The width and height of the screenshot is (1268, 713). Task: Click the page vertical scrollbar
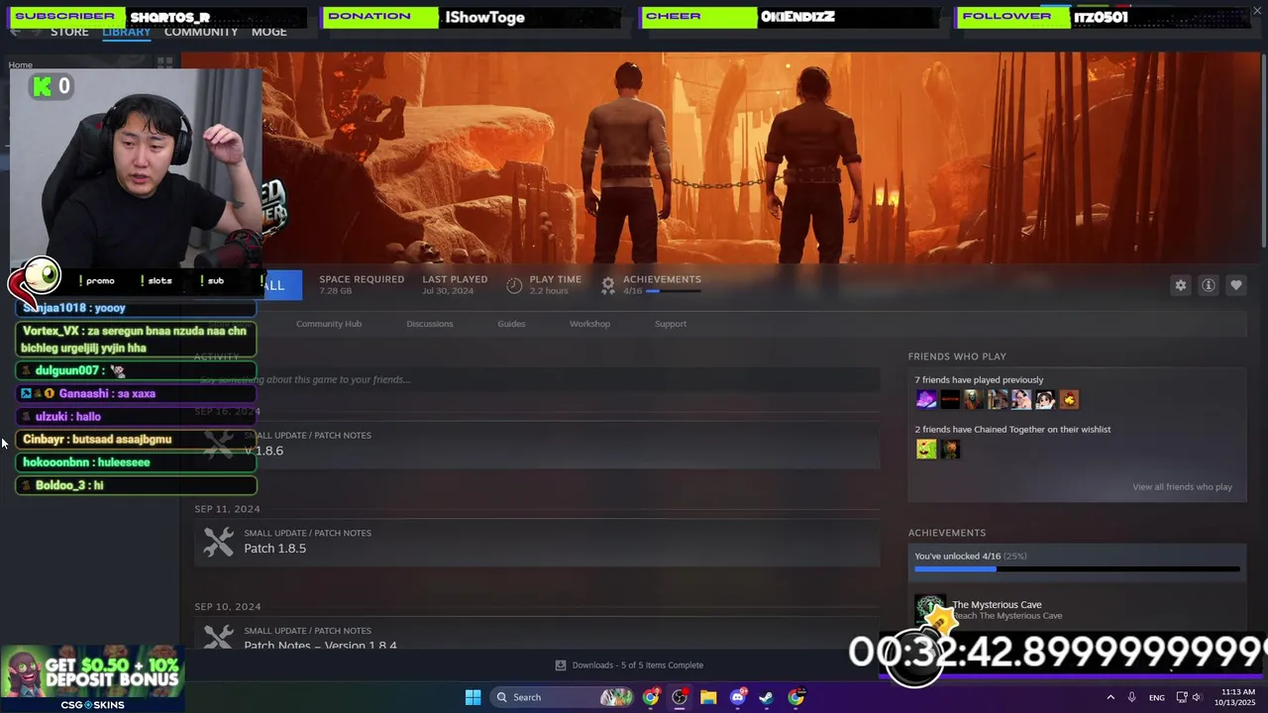pyautogui.click(x=1263, y=149)
